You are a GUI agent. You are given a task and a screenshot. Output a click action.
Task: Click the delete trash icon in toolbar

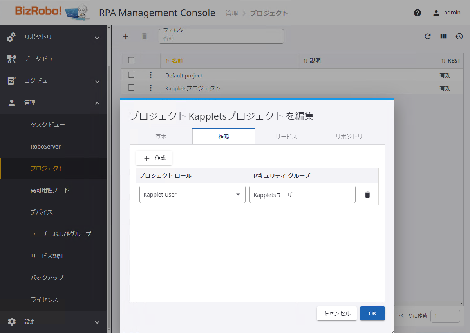(x=145, y=36)
